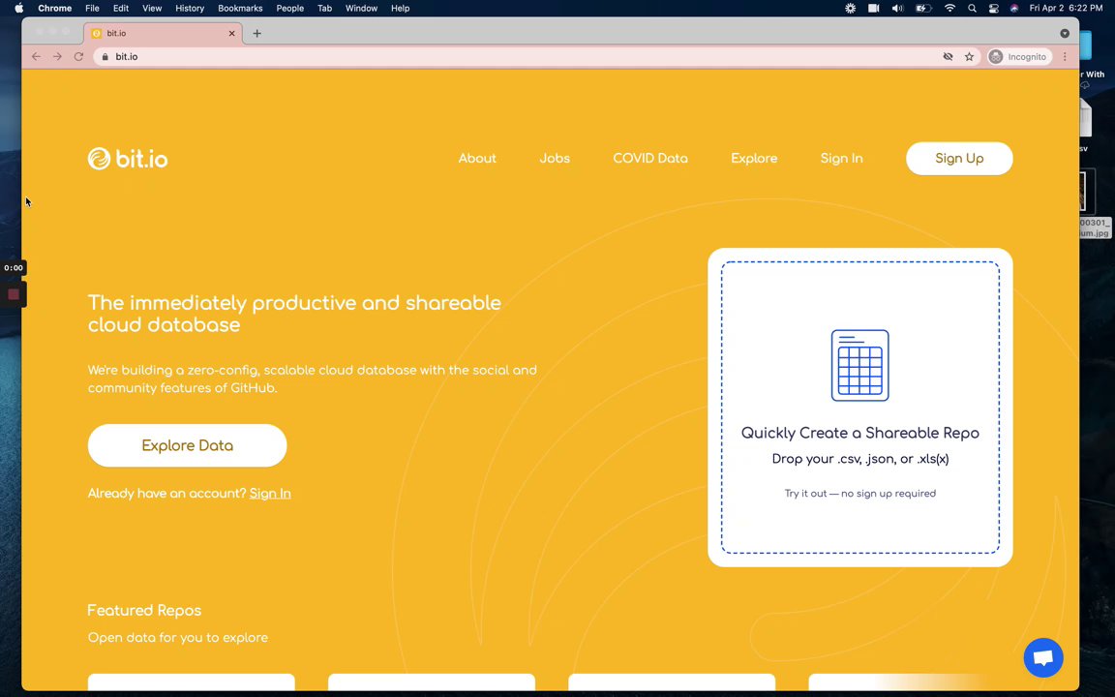Reload the bit.io page
This screenshot has height=697, width=1115.
(x=79, y=56)
